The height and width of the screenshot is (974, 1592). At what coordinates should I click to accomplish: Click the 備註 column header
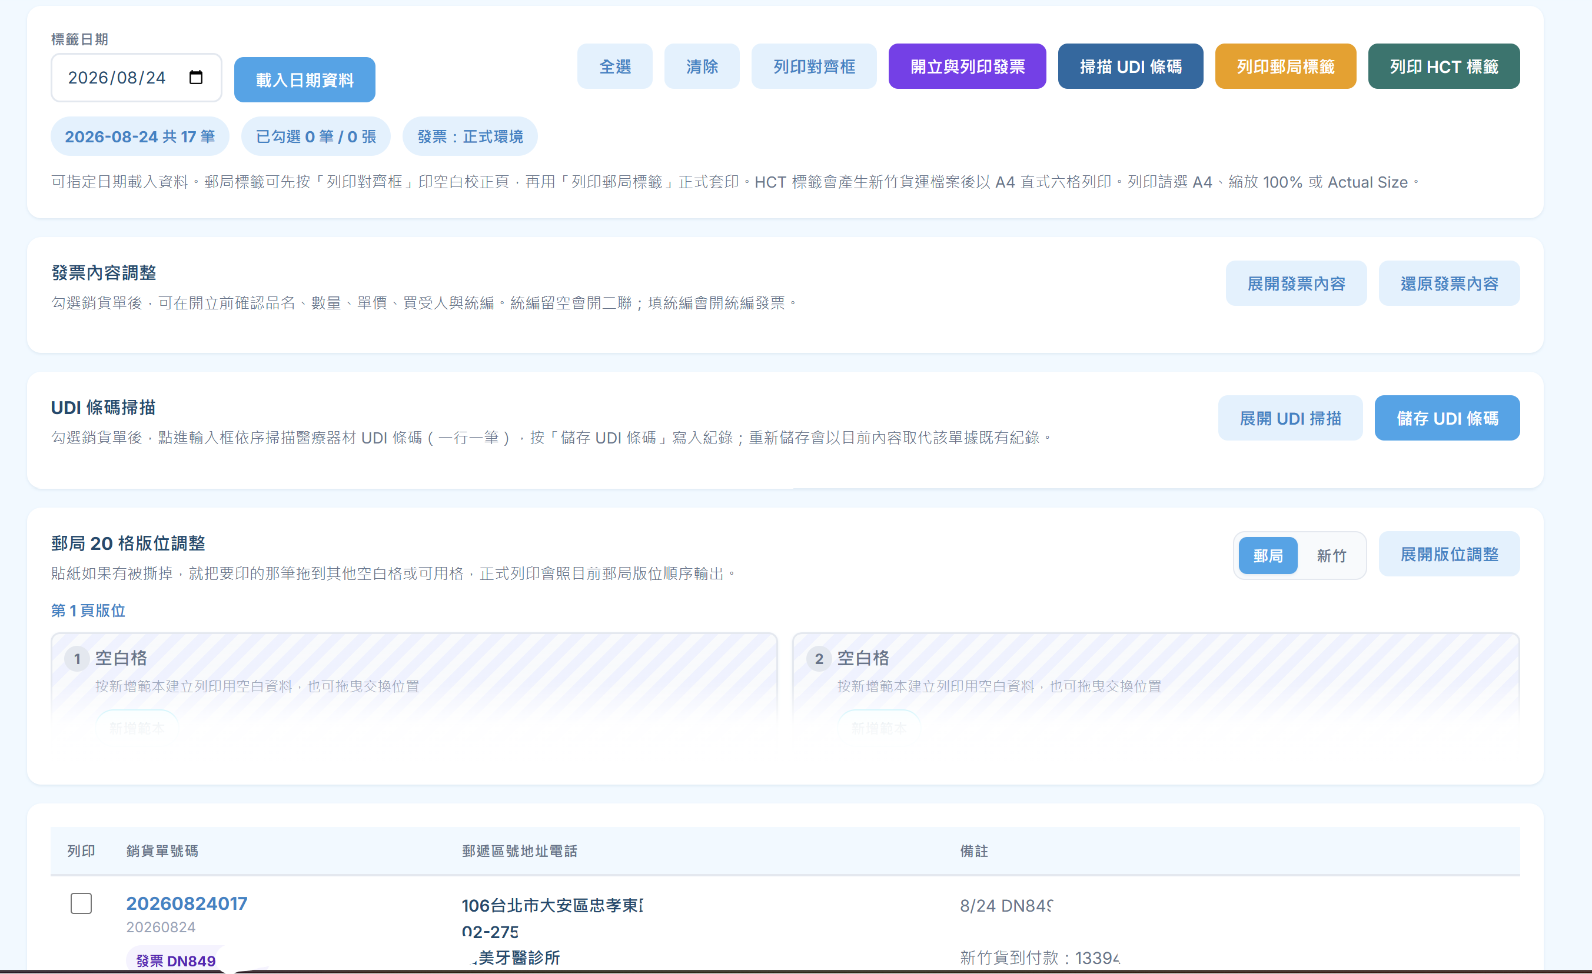coord(973,851)
